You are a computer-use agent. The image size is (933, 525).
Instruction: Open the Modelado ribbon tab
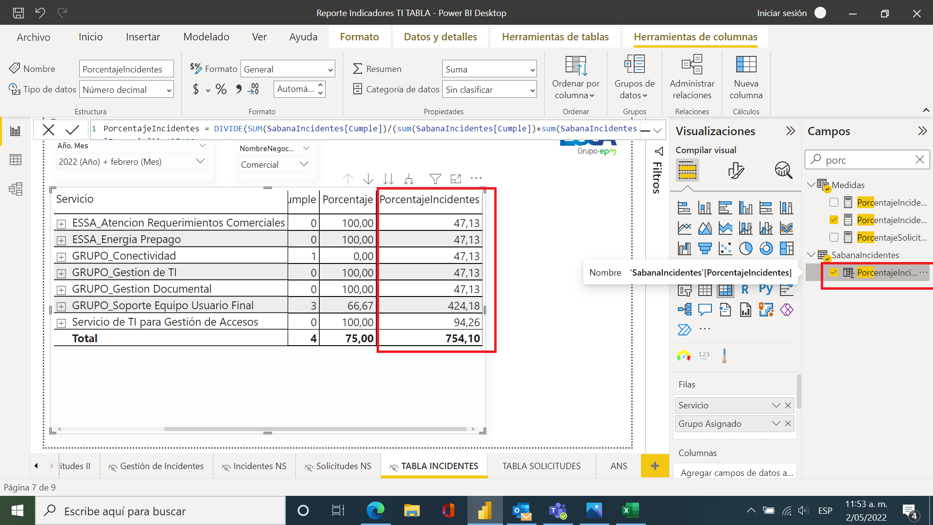(x=206, y=37)
